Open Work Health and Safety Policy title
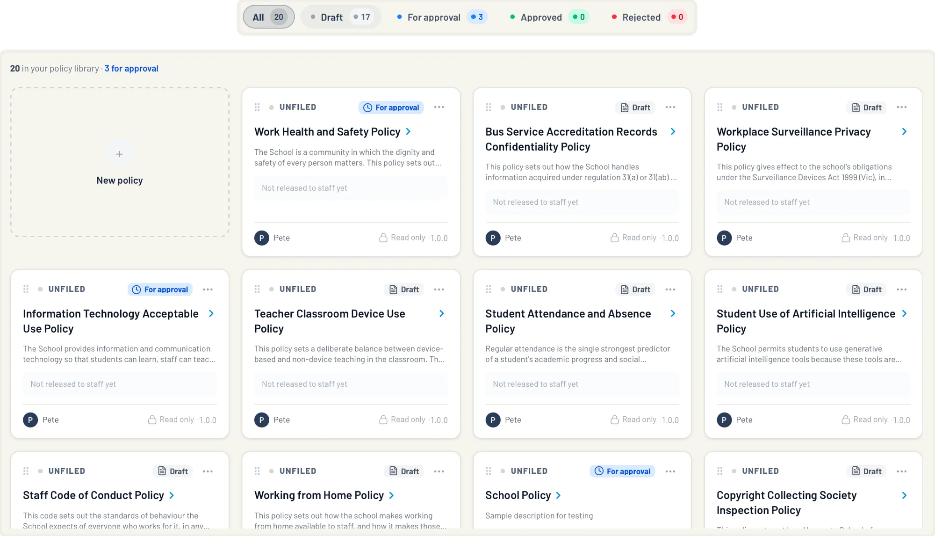Image resolution: width=935 pixels, height=536 pixels. coord(327,132)
